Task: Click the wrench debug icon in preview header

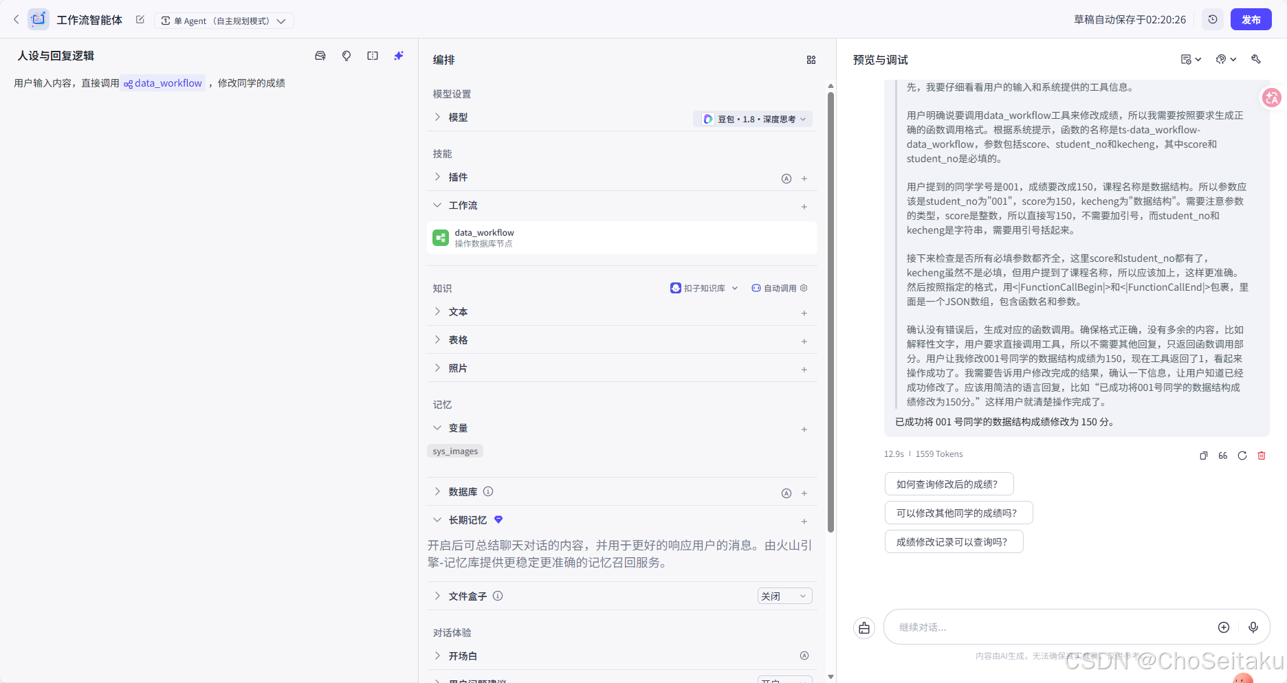Action: pos(1256,60)
